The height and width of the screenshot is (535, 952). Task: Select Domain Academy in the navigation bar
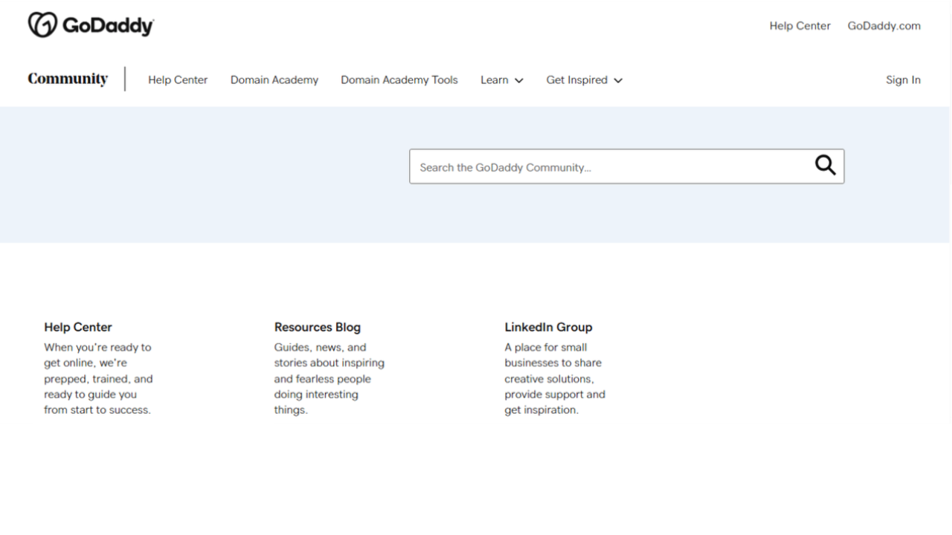point(274,80)
